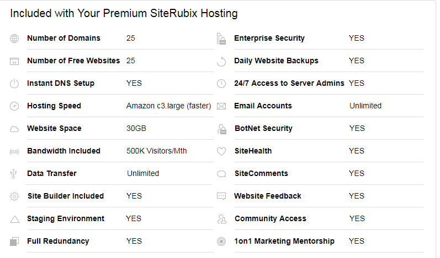Click the cloud icon beside Website Space
This screenshot has height=258, width=440.
14,129
